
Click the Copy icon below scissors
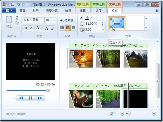[17, 23]
